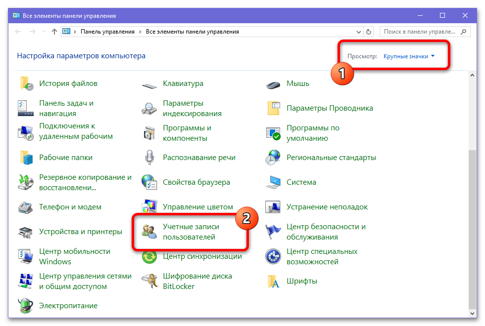Open the Параметры Проводника icon
The width and height of the screenshot is (485, 326).
[x=273, y=108]
